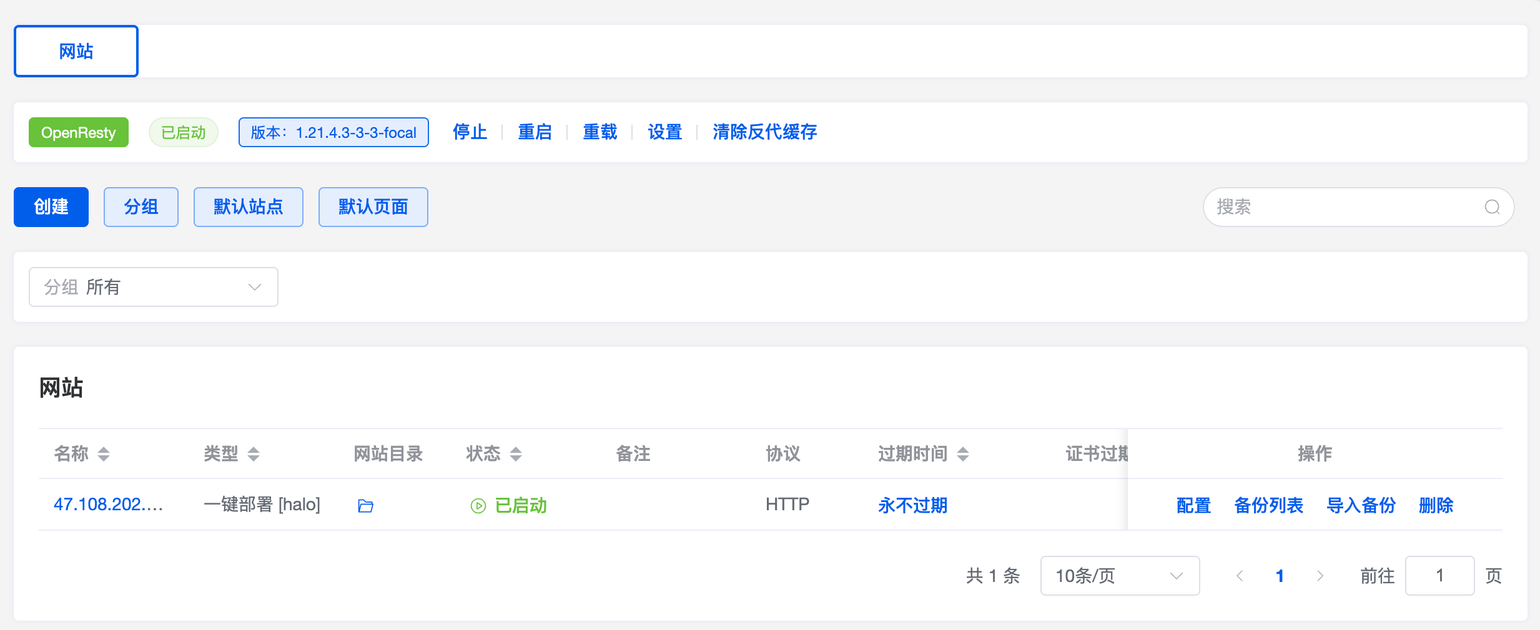Sort by the 类型 column arrows
Viewport: 1540px width, 630px height.
pos(254,454)
